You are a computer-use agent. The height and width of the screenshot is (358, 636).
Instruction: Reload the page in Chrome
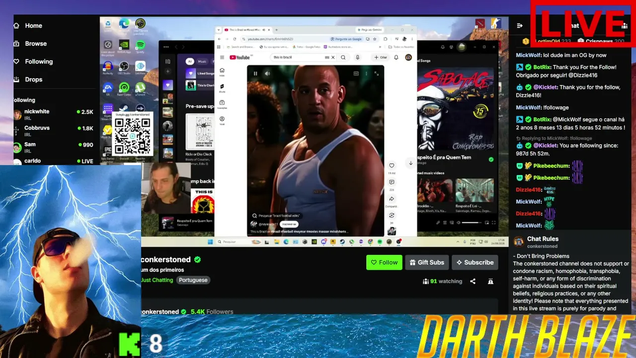(235, 39)
